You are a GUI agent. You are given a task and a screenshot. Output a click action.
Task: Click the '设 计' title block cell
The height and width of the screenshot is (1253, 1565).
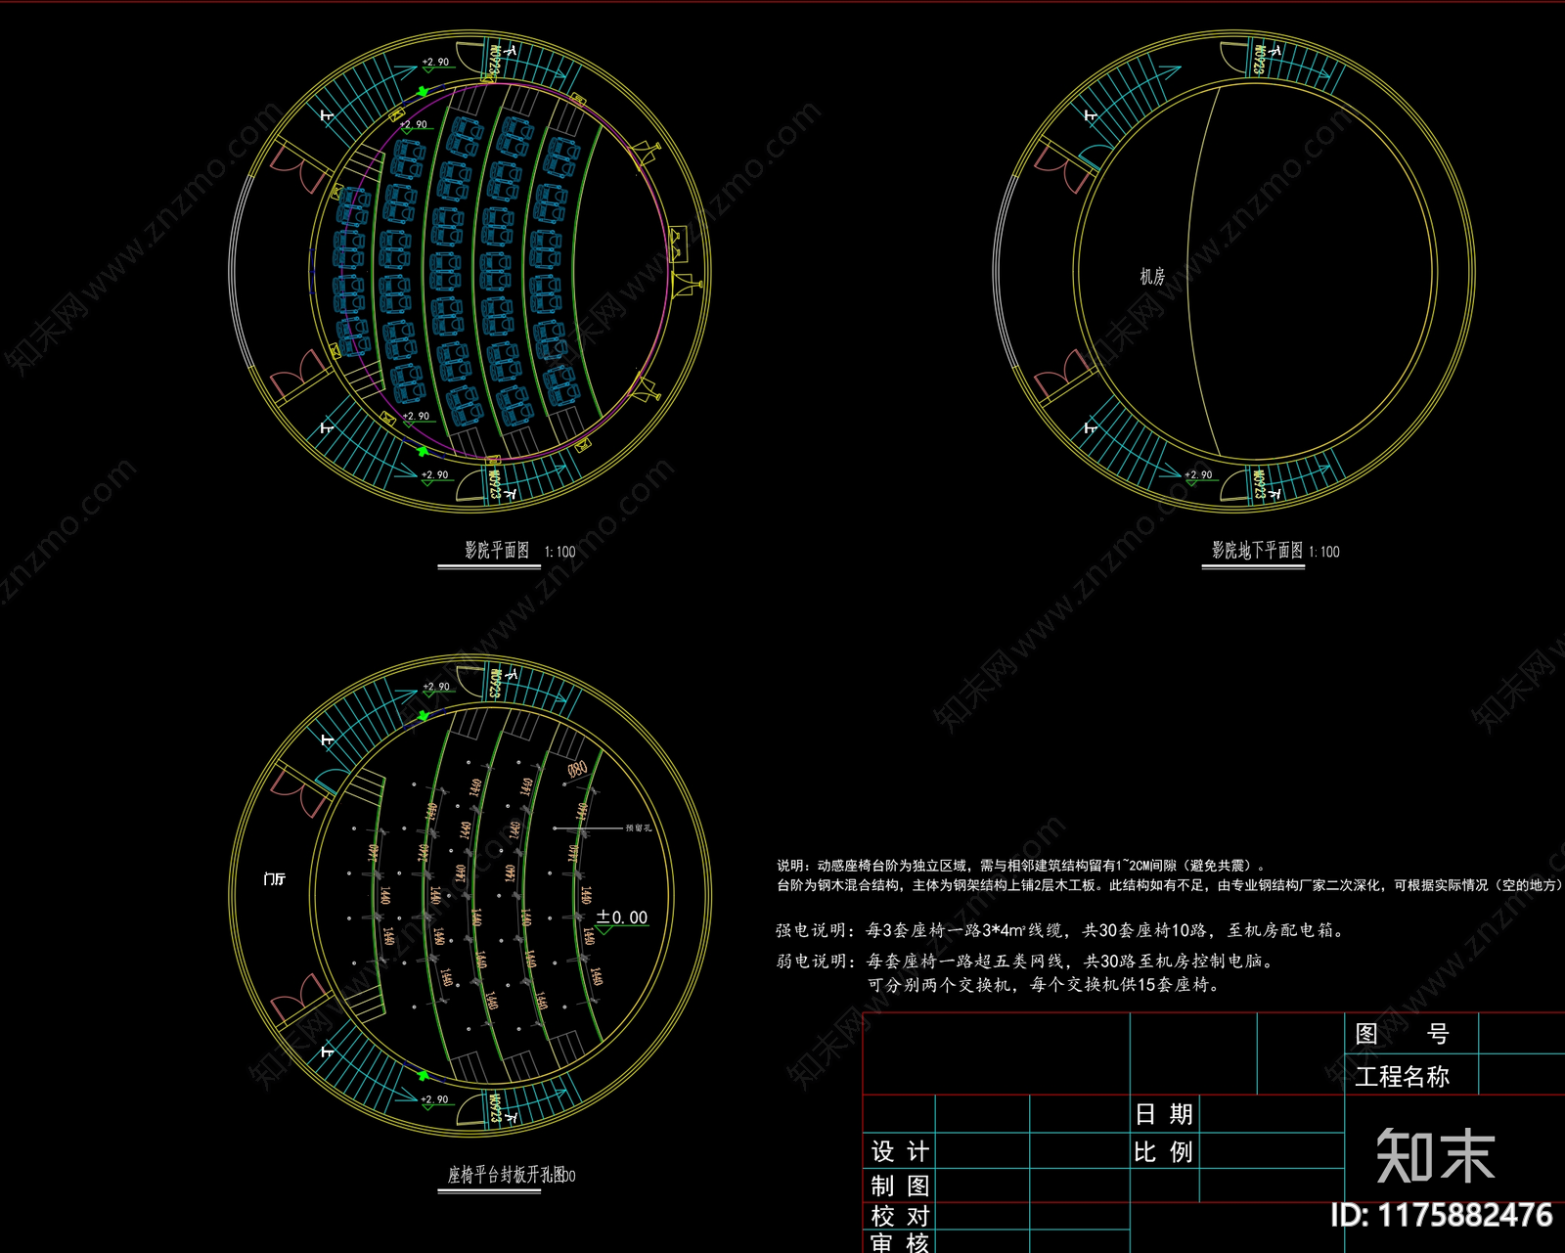(900, 1151)
